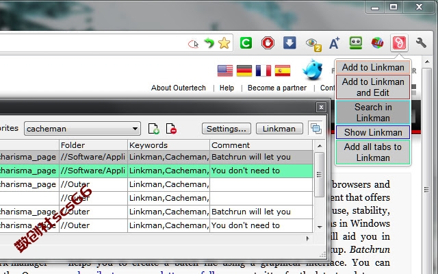
Task: Choose Add to Linkman and Edit
Action: [x=373, y=87]
